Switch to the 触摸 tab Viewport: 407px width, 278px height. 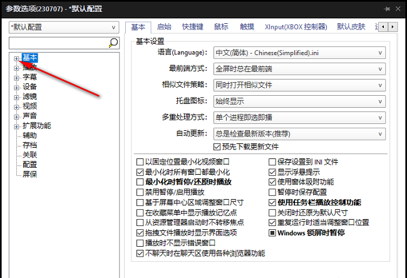pyautogui.click(x=247, y=27)
